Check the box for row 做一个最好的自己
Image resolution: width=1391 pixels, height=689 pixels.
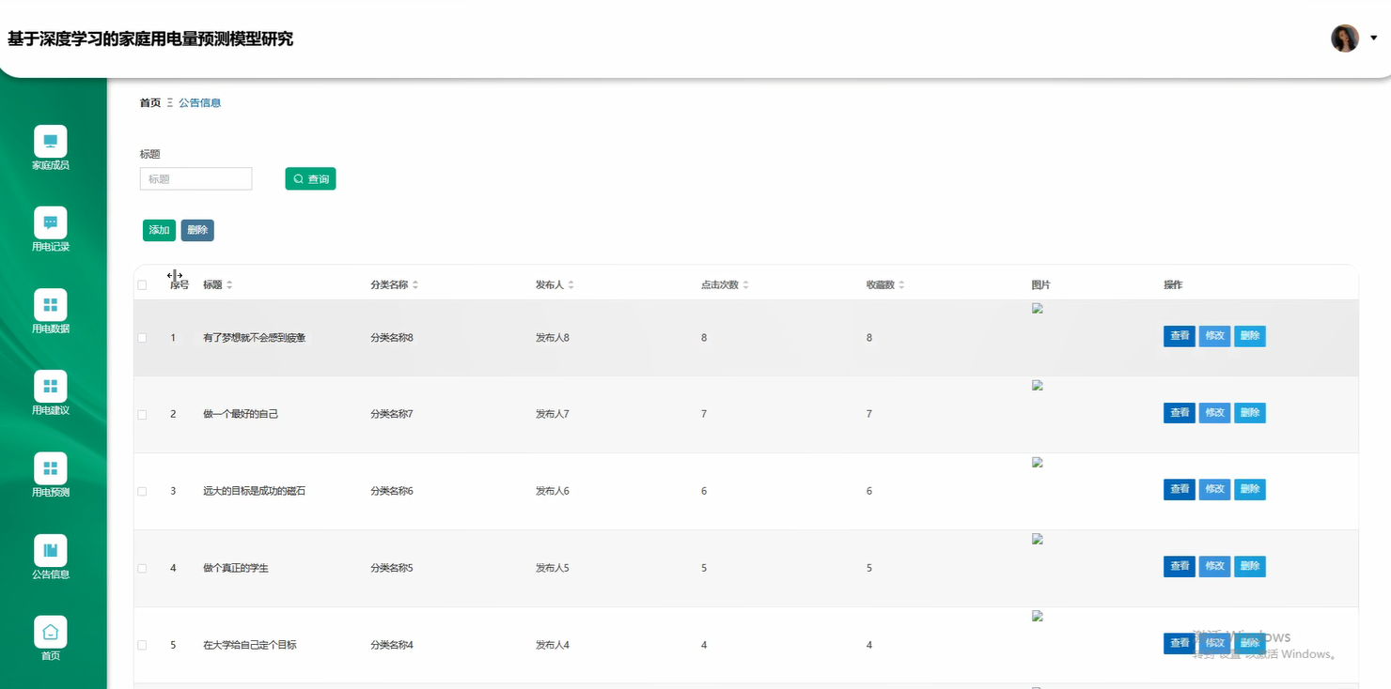pos(142,414)
